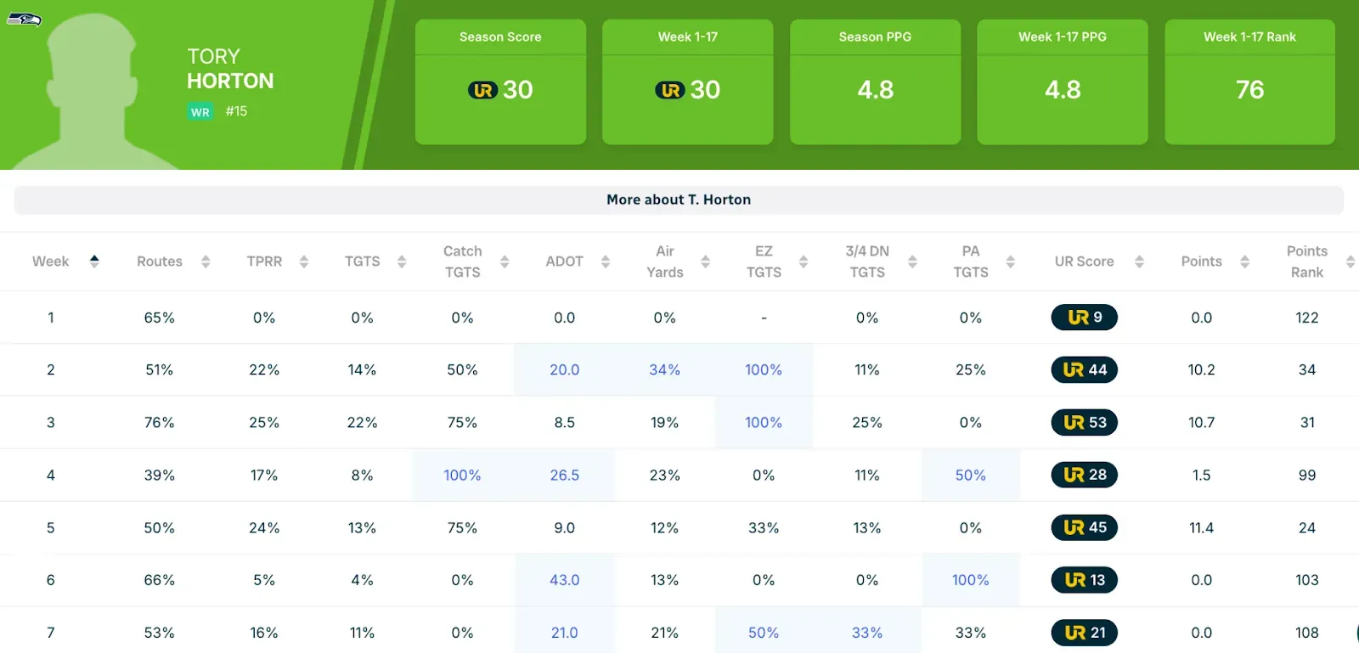The image size is (1359, 653).
Task: Click the UR logo in Season Score card
Action: (x=482, y=90)
